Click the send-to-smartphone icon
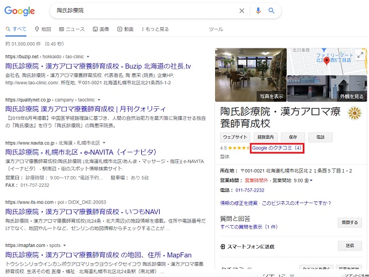369x277 pixels. pyautogui.click(x=223, y=246)
